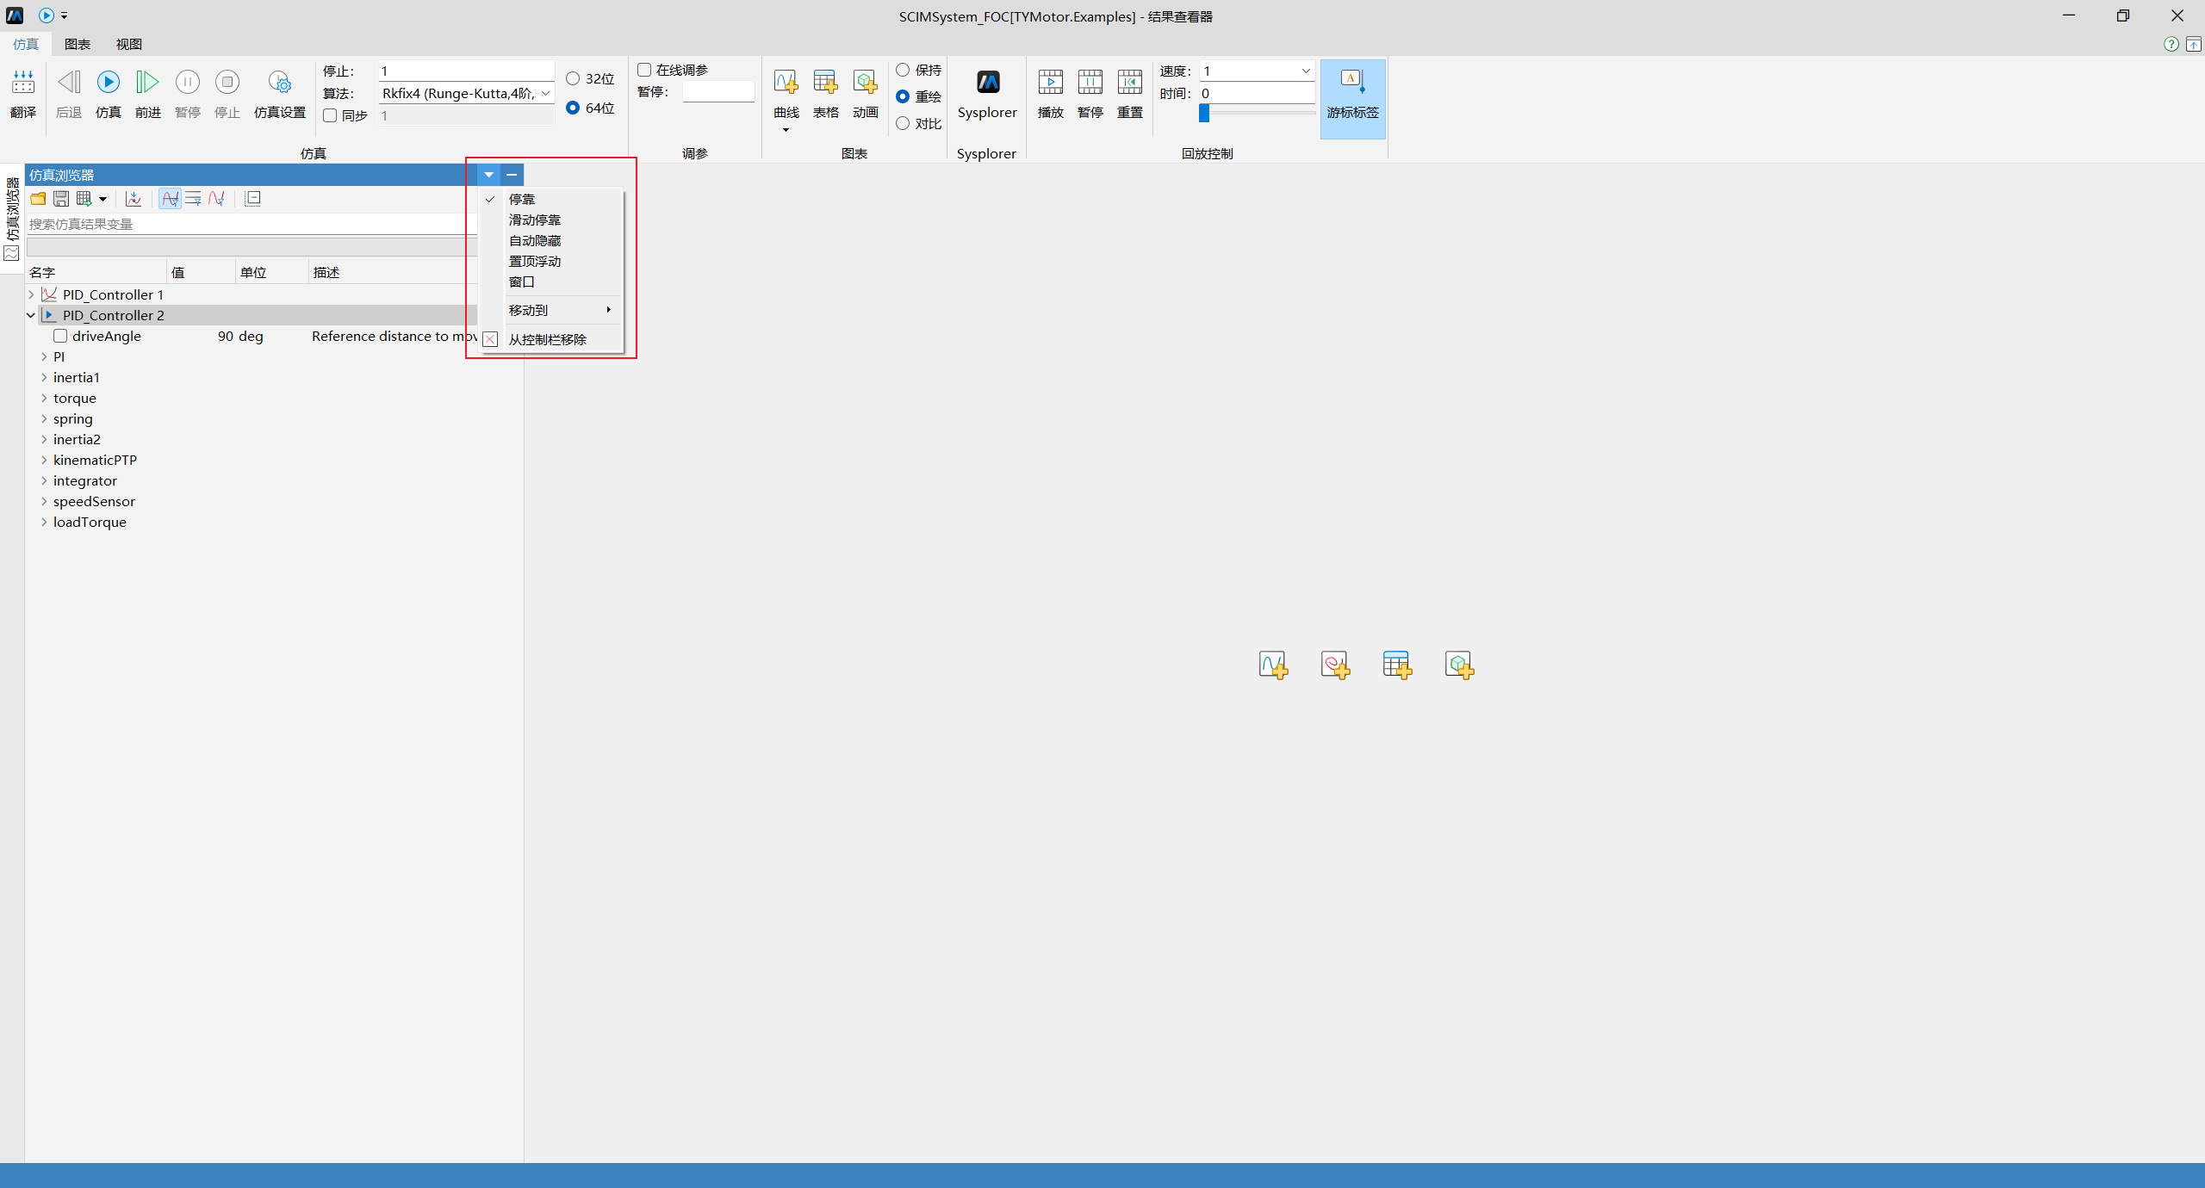The width and height of the screenshot is (2205, 1188).
Task: Expand the PI tree node
Action: click(x=44, y=356)
